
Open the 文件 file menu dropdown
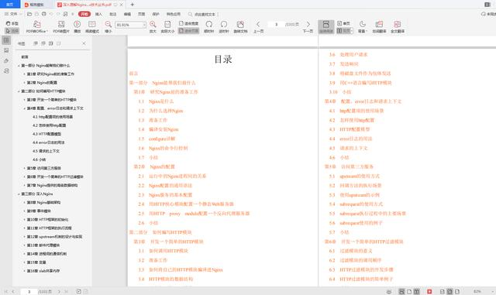tap(13, 14)
